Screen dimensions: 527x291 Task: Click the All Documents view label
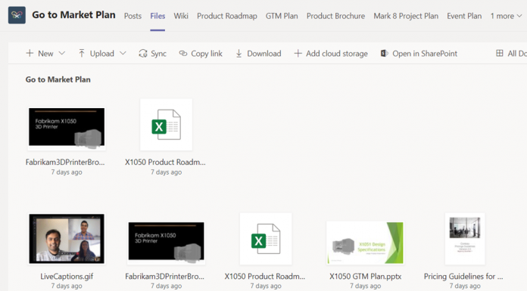tap(517, 54)
